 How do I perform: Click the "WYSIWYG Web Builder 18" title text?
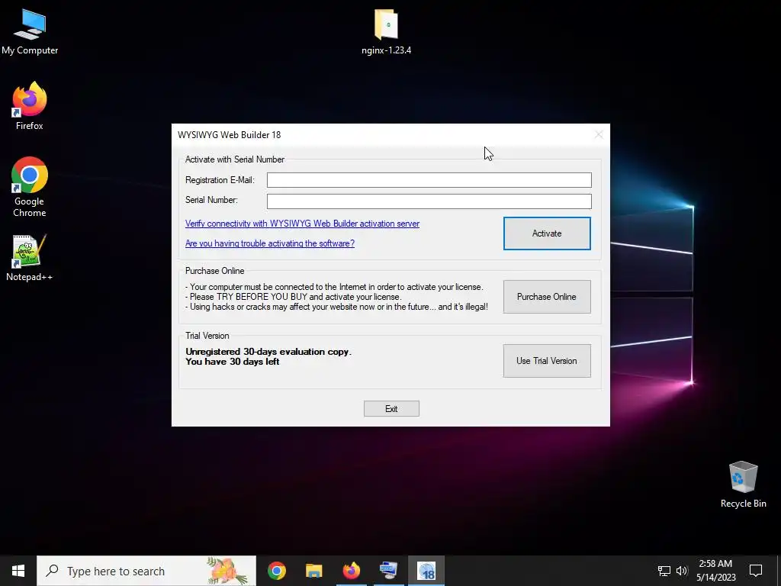tap(229, 135)
